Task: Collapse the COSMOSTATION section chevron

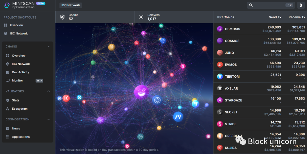Action: click(49, 119)
